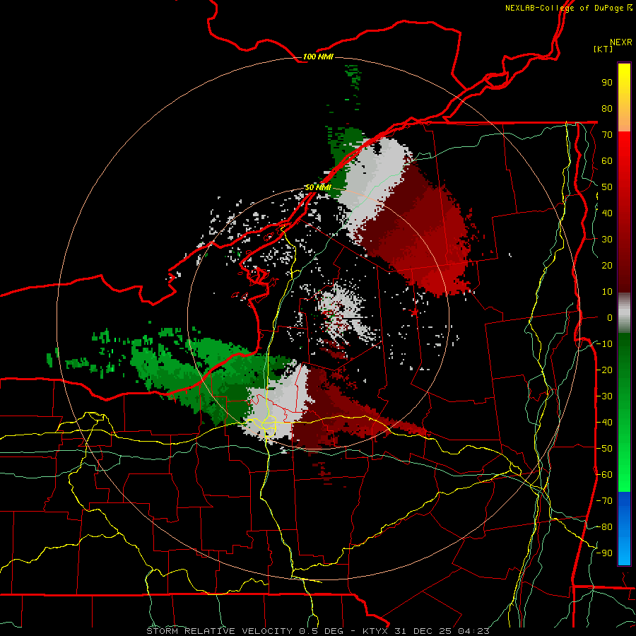Image resolution: width=636 pixels, height=636 pixels.
Task: Select the positive 80 scale label
Action: (x=607, y=108)
